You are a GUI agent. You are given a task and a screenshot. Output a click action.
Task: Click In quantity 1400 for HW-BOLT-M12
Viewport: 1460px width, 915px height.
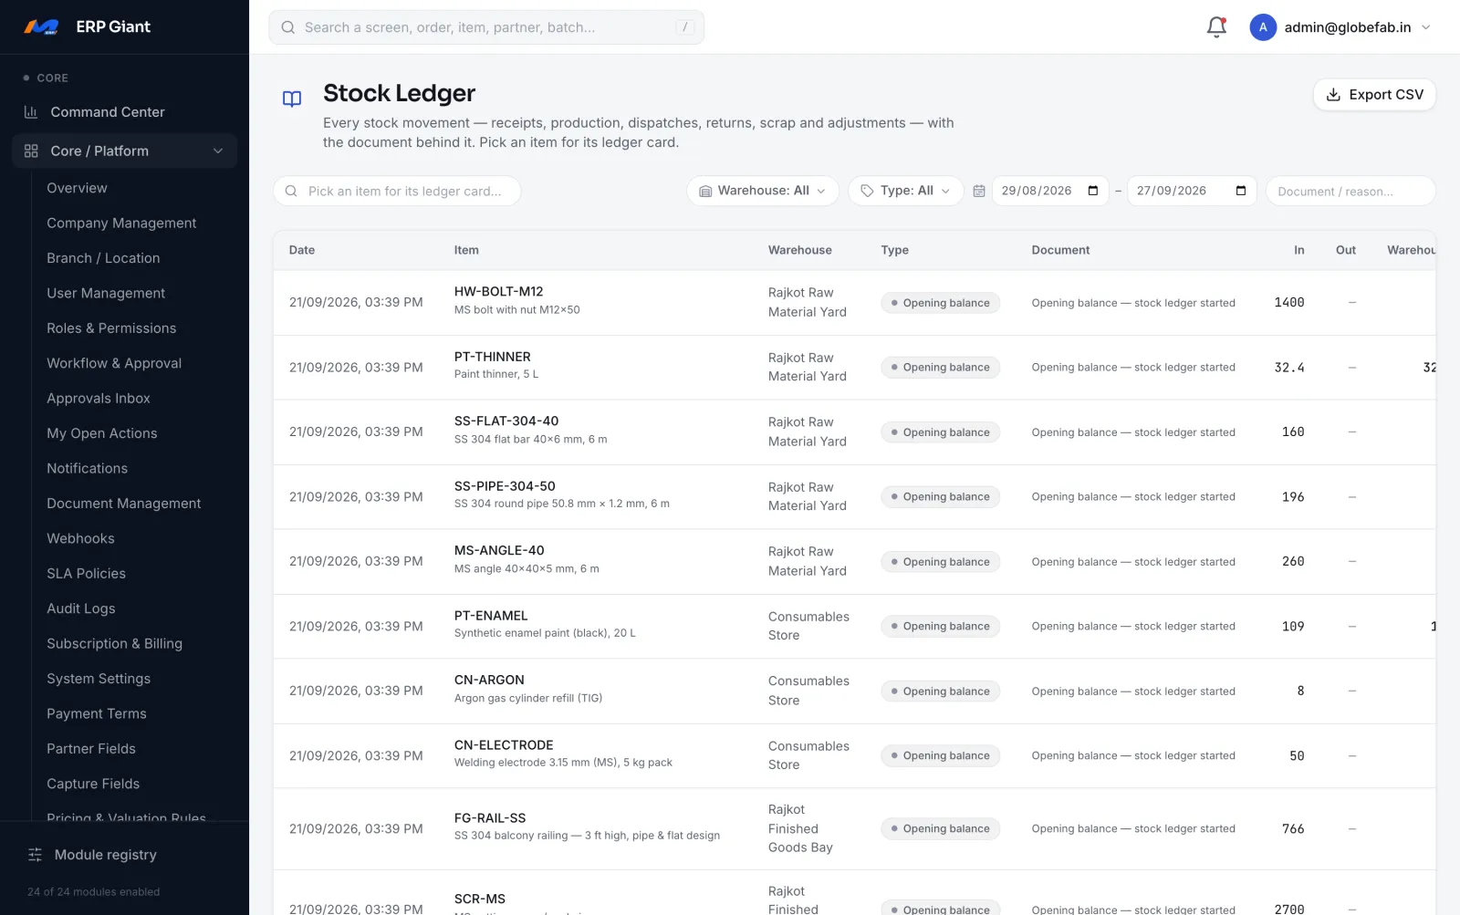click(1289, 303)
